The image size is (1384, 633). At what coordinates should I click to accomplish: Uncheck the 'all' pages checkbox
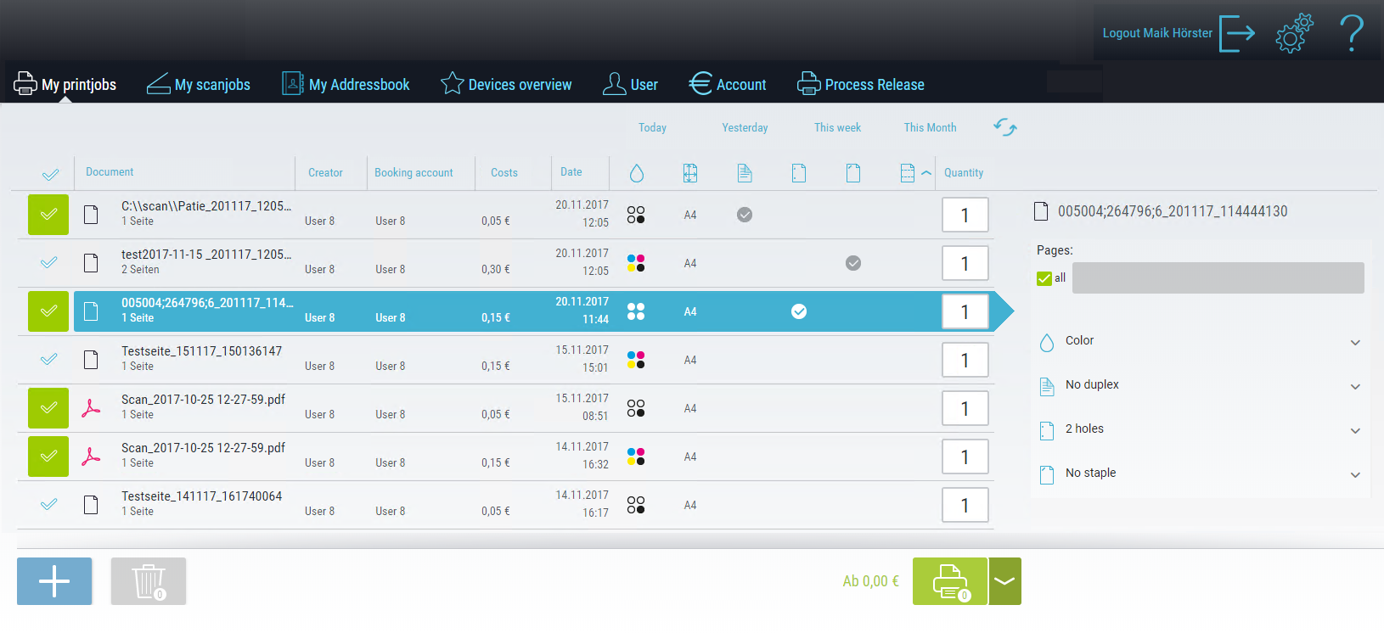[1044, 278]
